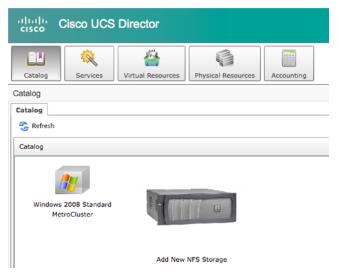The width and height of the screenshot is (338, 277).
Task: Click the Windows 2008 Standard MetroCluster label
Action: 72,210
